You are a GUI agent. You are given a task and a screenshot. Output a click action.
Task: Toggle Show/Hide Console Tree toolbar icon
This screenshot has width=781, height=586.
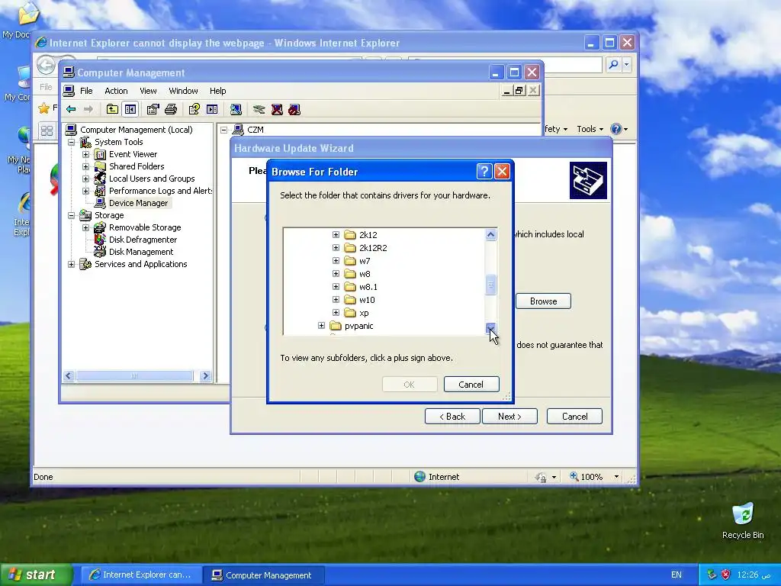(130, 110)
